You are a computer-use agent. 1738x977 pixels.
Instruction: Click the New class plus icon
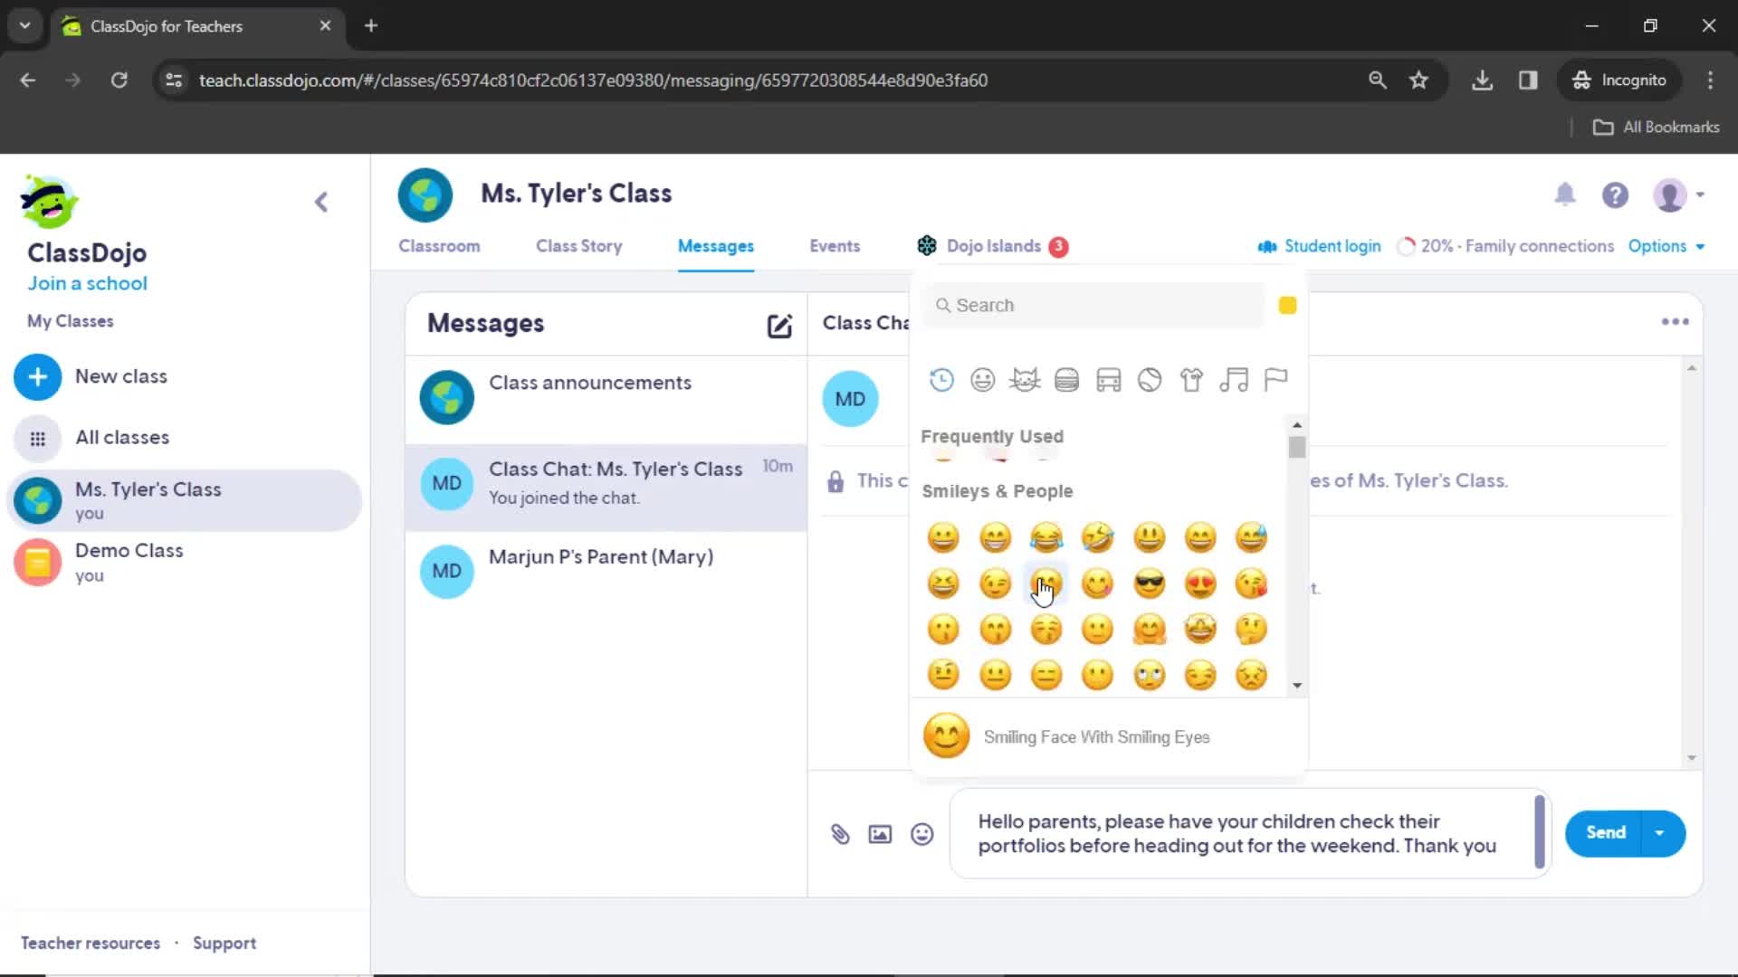click(37, 376)
